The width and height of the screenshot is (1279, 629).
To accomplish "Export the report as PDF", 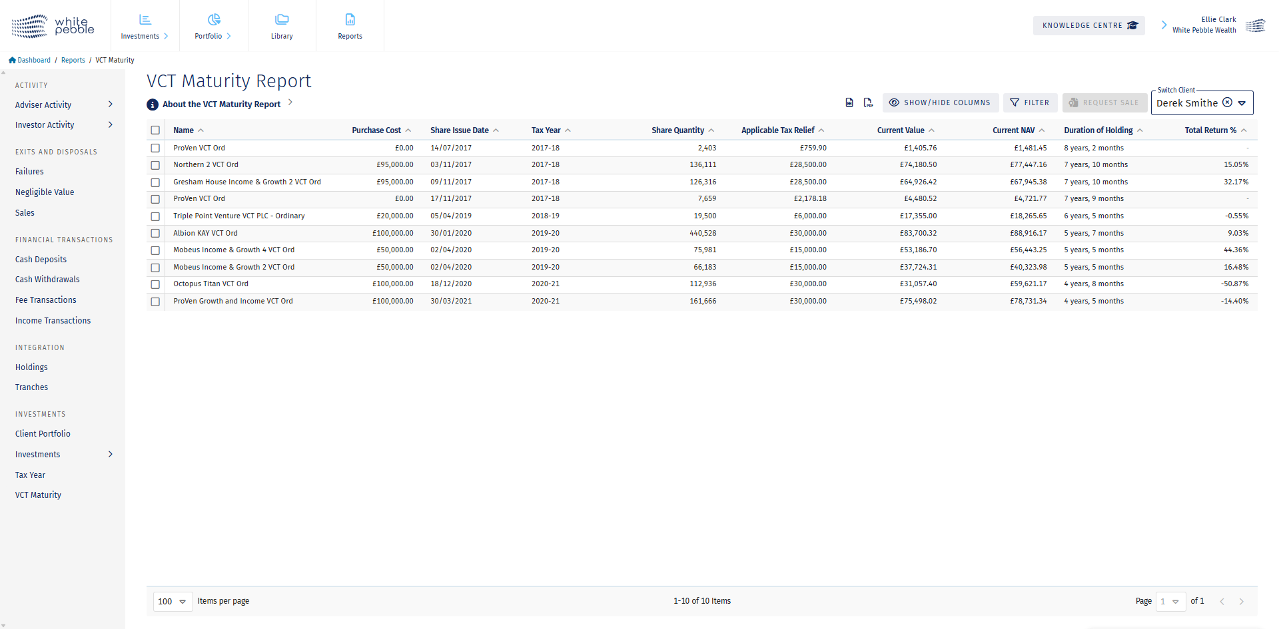I will click(x=868, y=103).
